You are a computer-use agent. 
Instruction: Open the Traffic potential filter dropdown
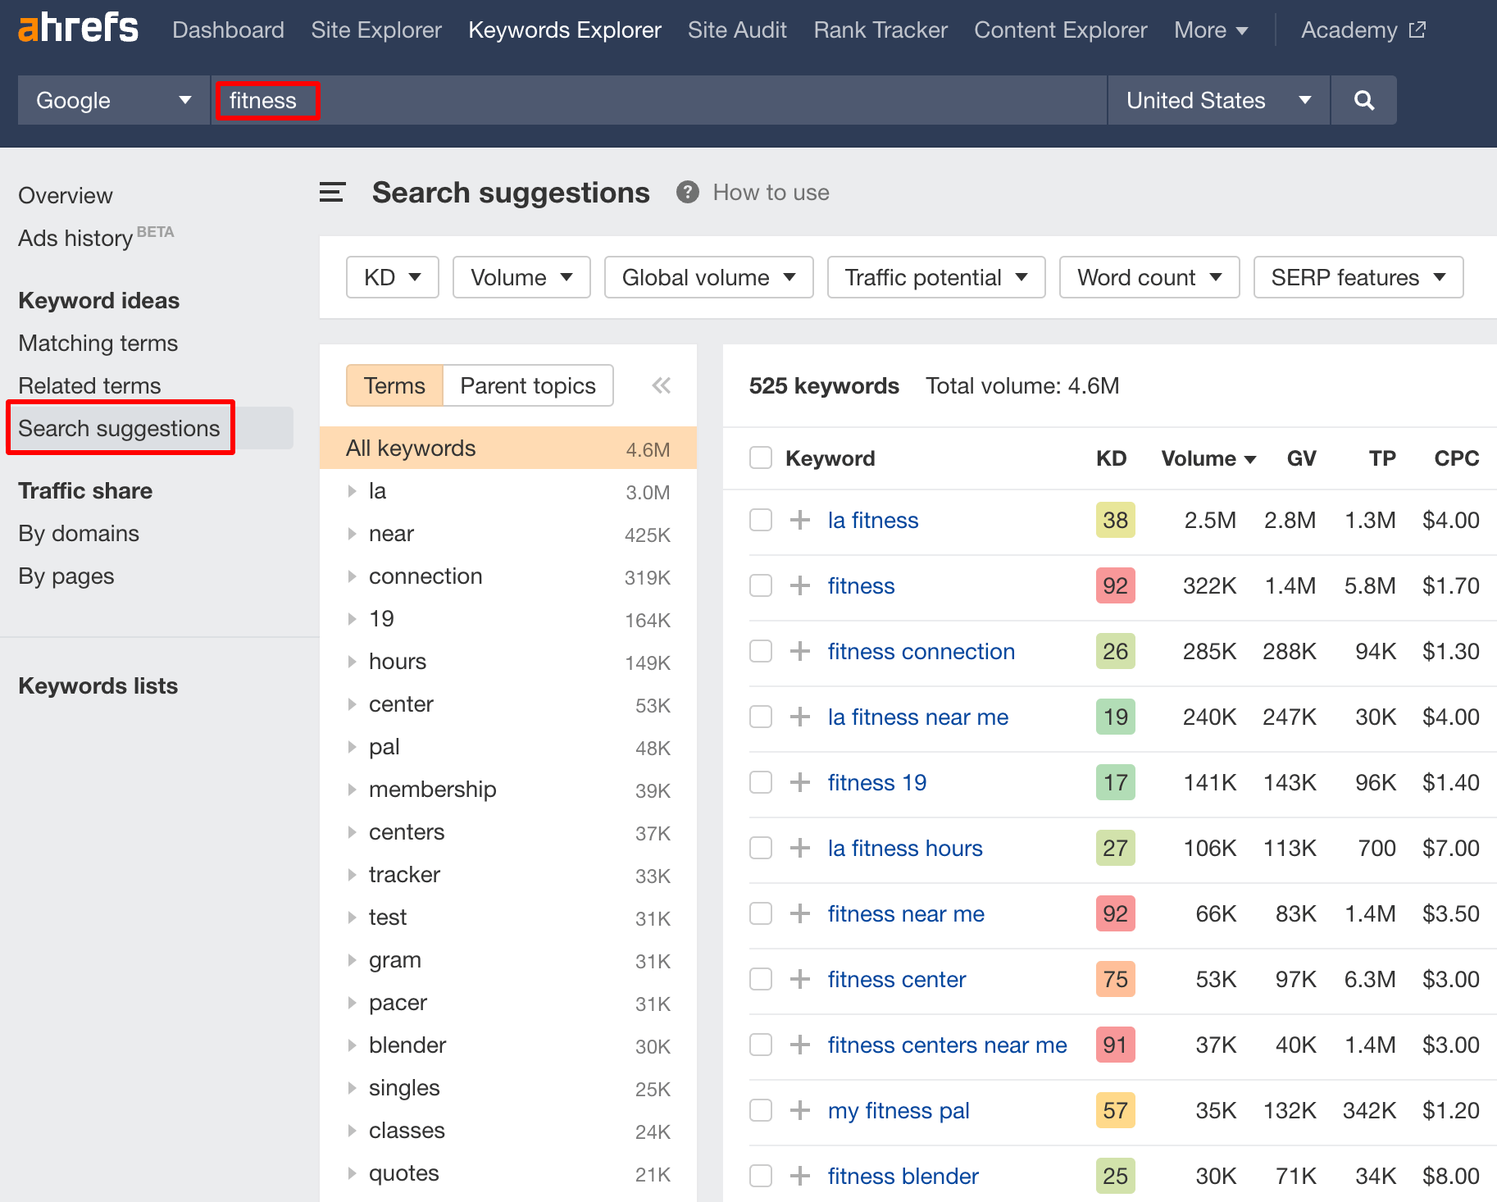936,277
